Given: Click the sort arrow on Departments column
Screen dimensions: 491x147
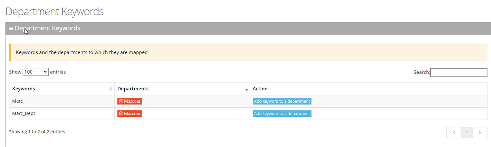Looking at the screenshot, I should (246, 90).
